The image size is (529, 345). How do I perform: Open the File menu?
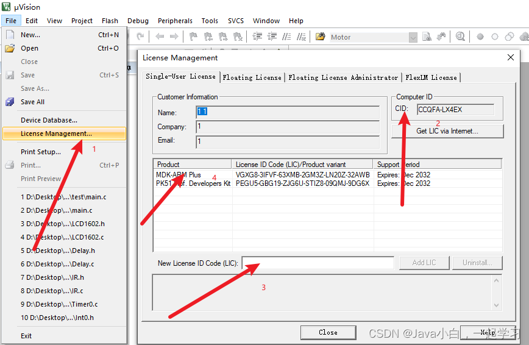point(11,21)
